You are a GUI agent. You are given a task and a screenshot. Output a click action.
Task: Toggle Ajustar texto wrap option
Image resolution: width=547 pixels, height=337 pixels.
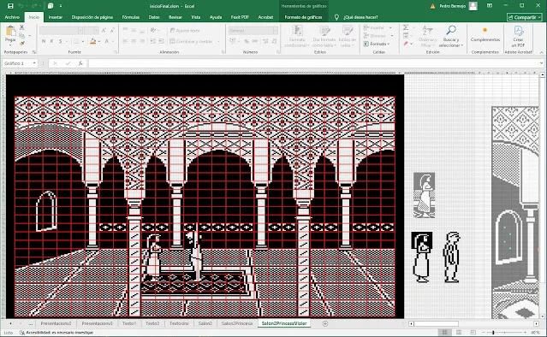(x=185, y=31)
